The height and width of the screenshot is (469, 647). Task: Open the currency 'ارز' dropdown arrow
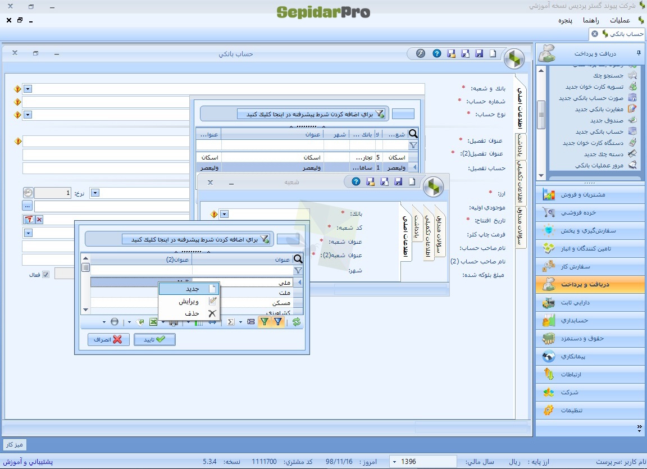coord(95,193)
